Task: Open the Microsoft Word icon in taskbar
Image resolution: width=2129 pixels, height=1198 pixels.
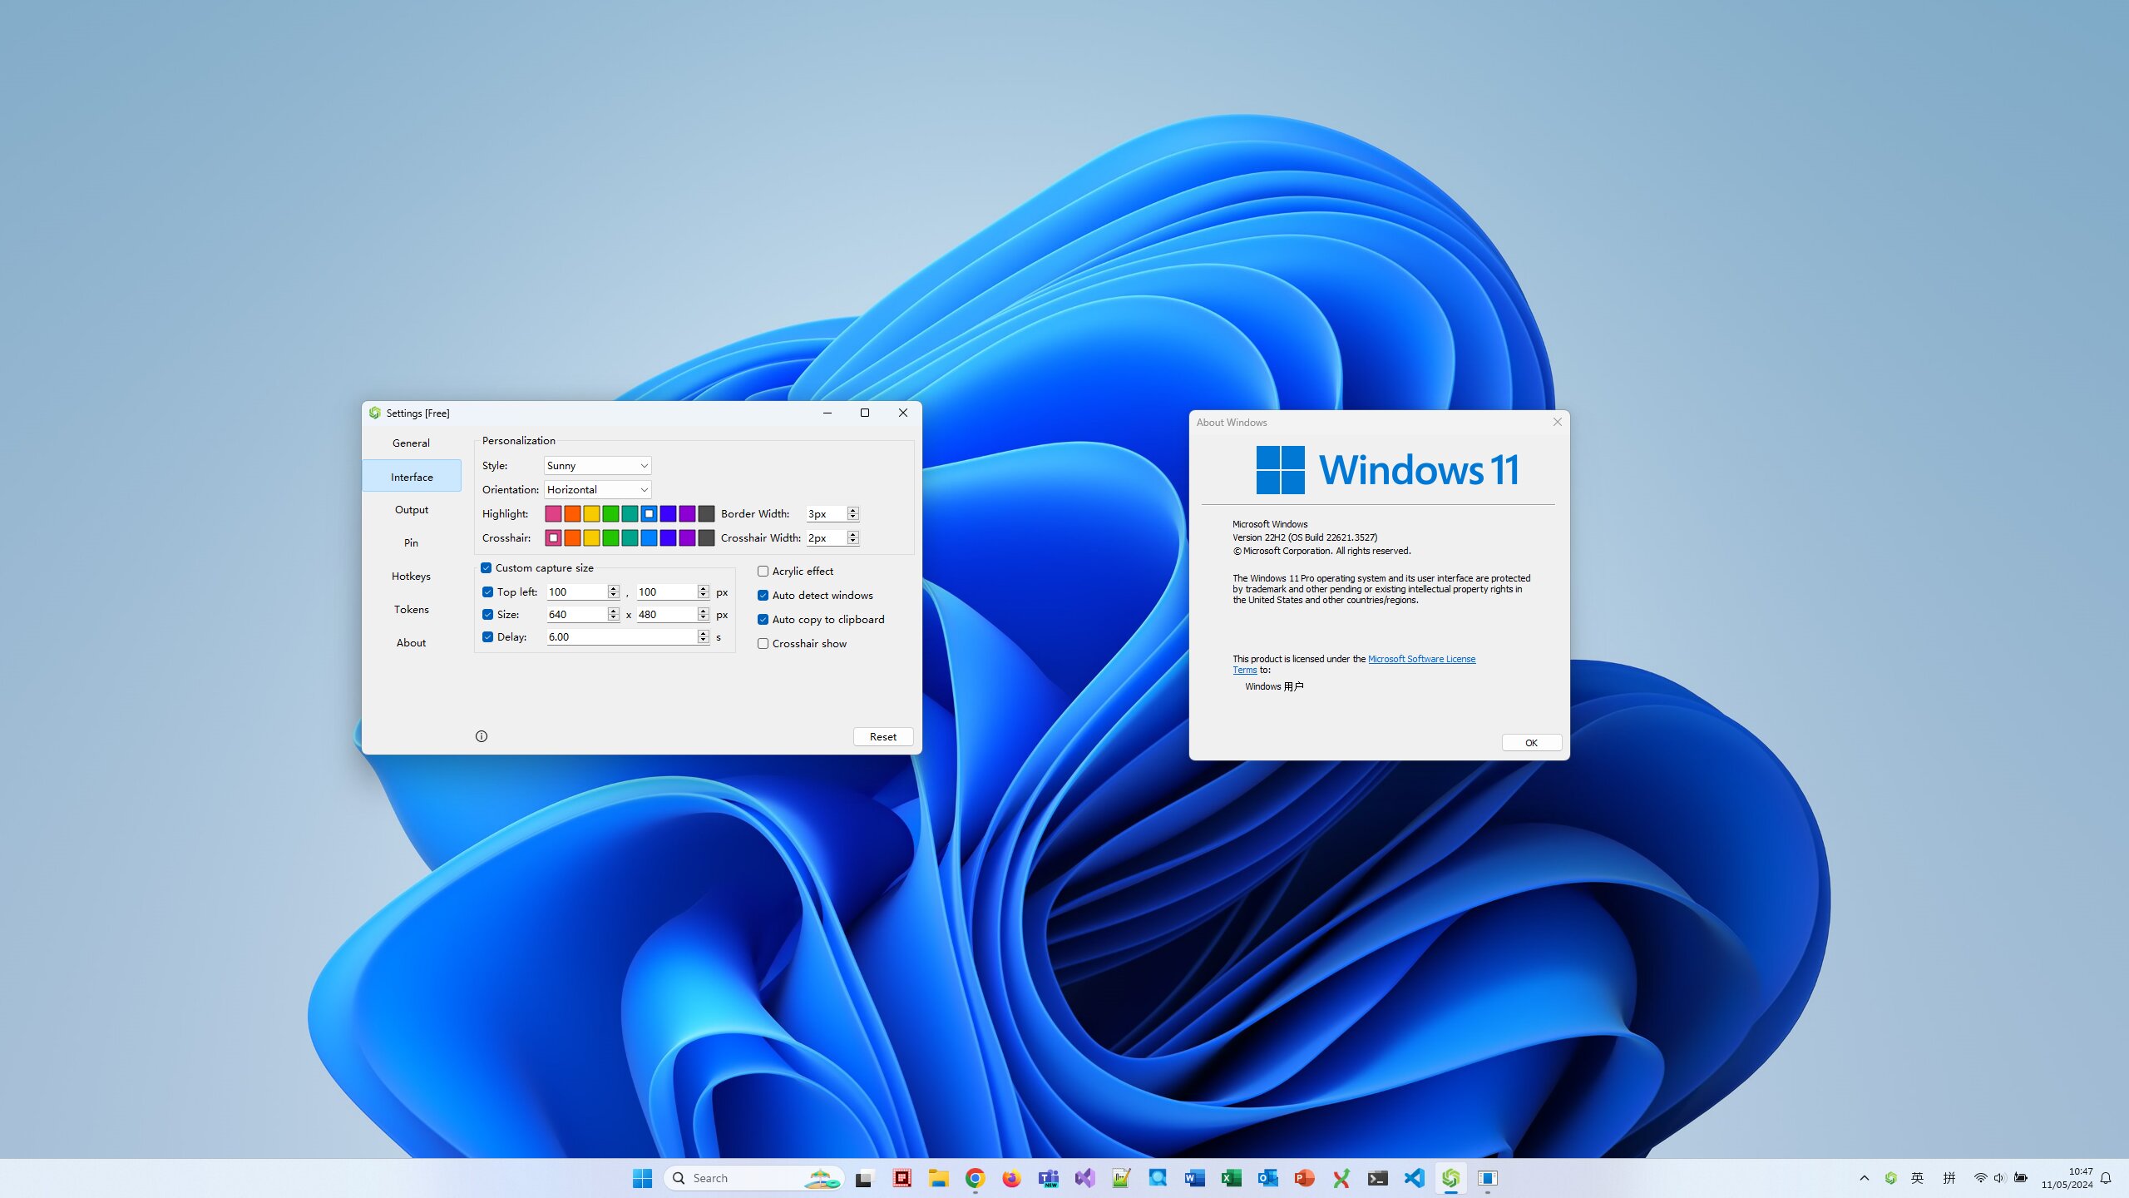Action: click(1193, 1177)
